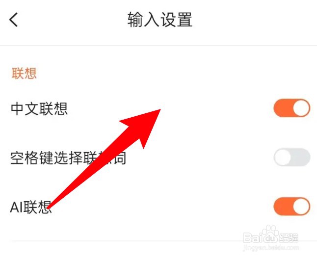
Task: Click the white knob of AI联想 switch
Action: [301, 207]
